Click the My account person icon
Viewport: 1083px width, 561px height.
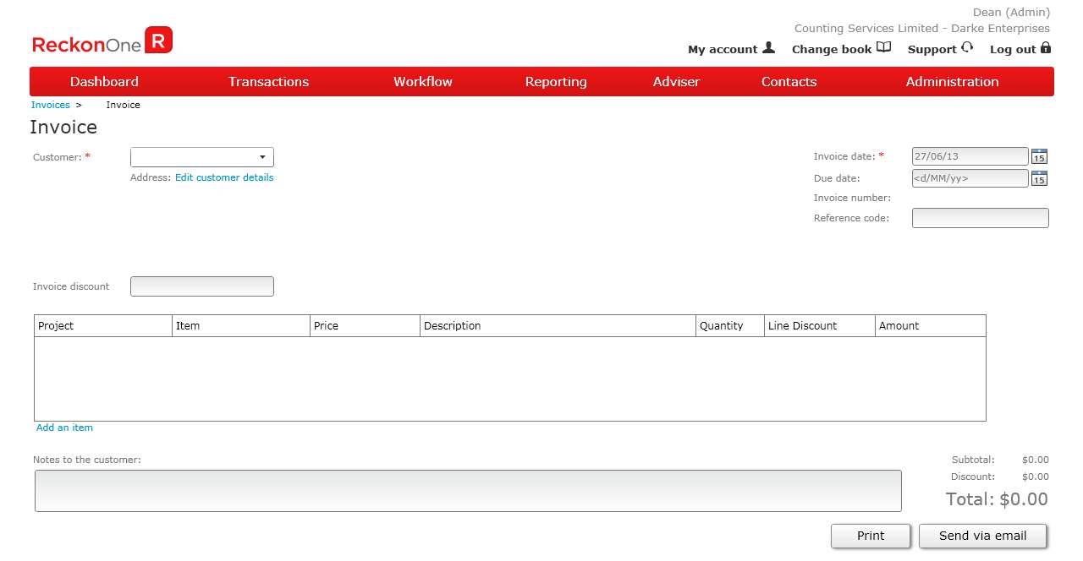(x=768, y=48)
